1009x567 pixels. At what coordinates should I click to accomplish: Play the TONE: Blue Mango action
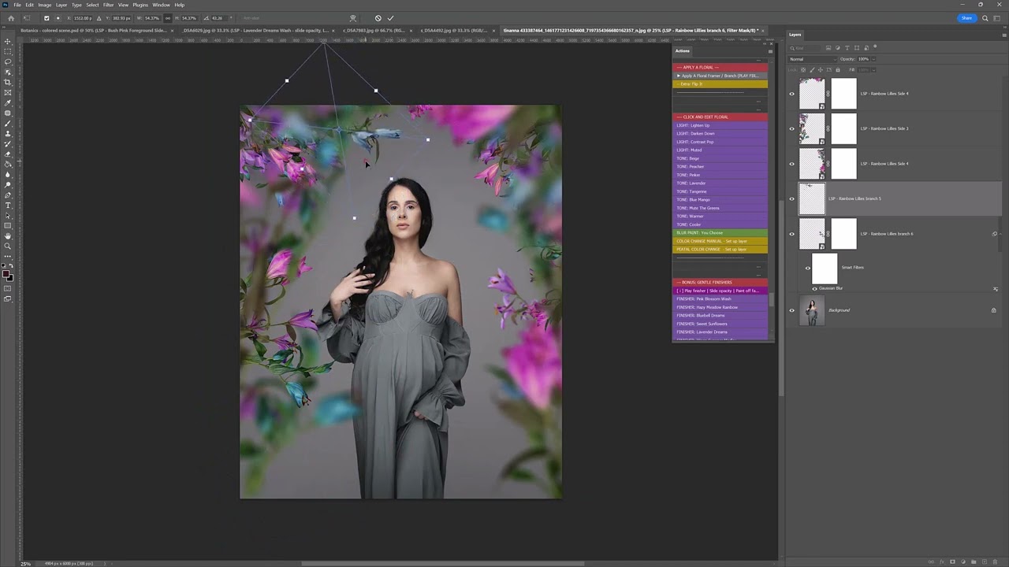pyautogui.click(x=720, y=200)
